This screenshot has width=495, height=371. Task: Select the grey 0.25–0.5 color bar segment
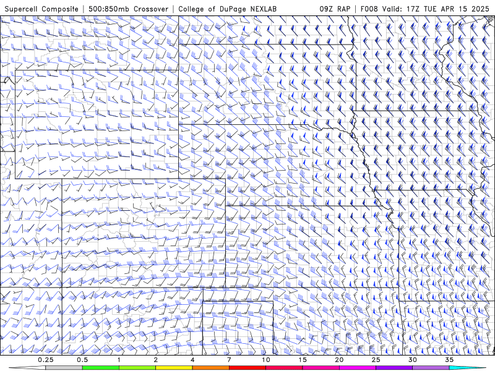64,368
